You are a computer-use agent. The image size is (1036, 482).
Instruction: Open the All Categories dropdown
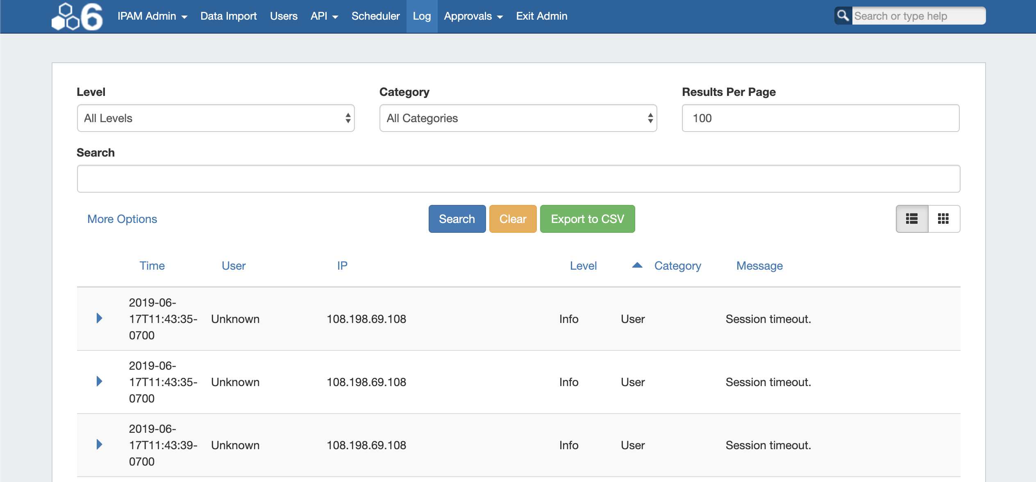tap(518, 118)
